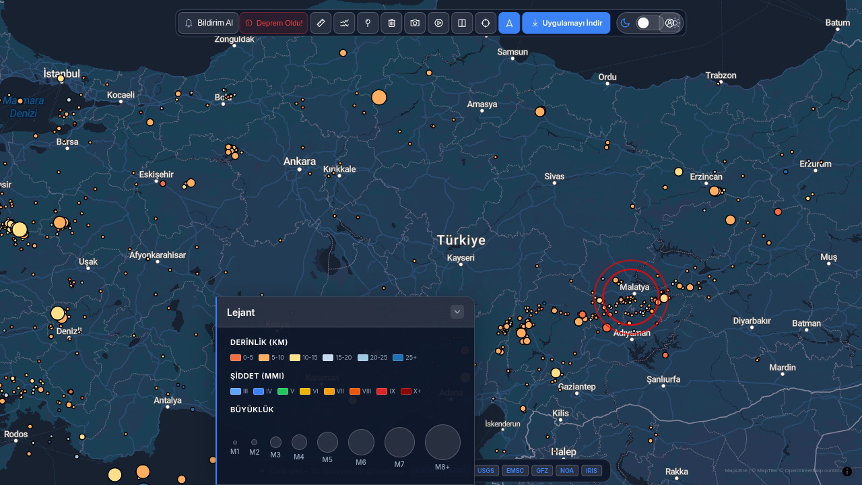Click the 25+ km depth swatch

point(398,358)
